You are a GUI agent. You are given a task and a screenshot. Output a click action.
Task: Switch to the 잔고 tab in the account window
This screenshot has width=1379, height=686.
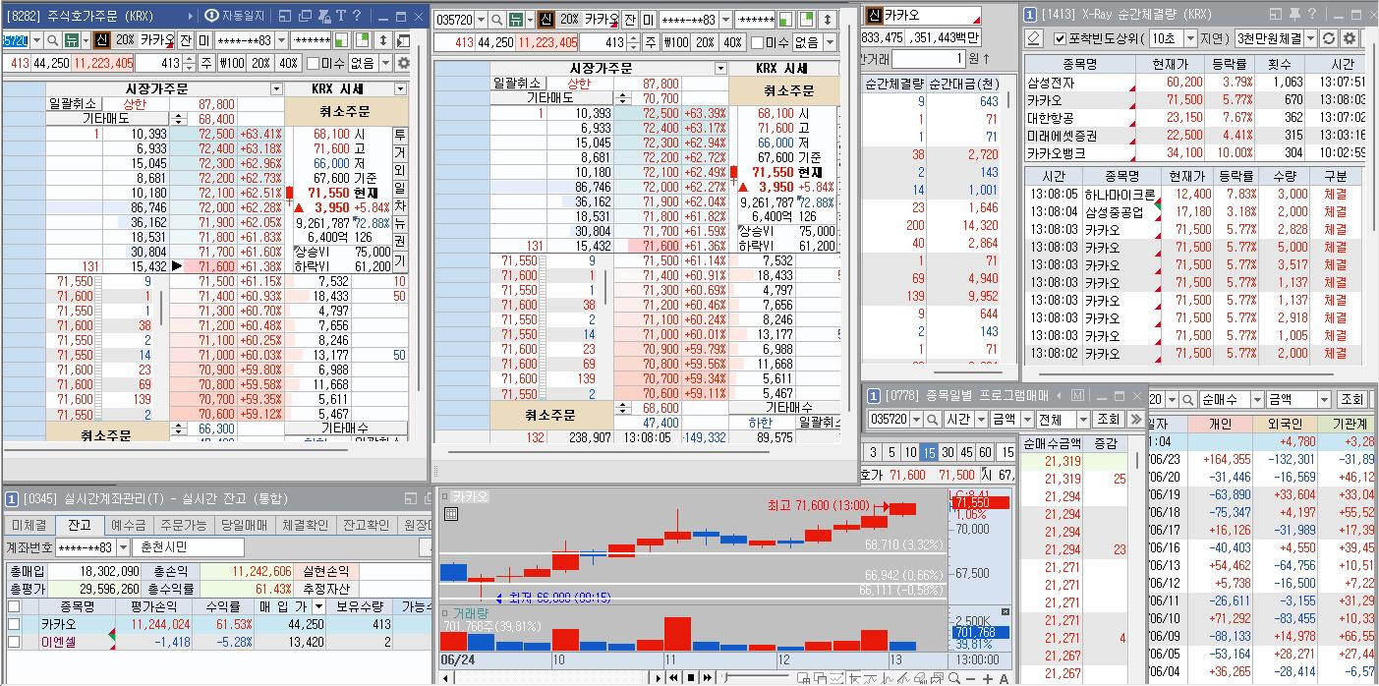click(80, 526)
